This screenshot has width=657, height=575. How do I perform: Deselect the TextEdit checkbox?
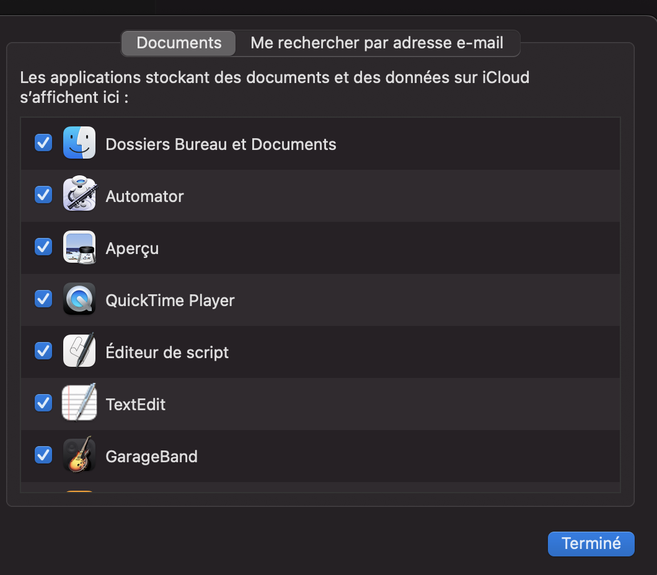43,403
